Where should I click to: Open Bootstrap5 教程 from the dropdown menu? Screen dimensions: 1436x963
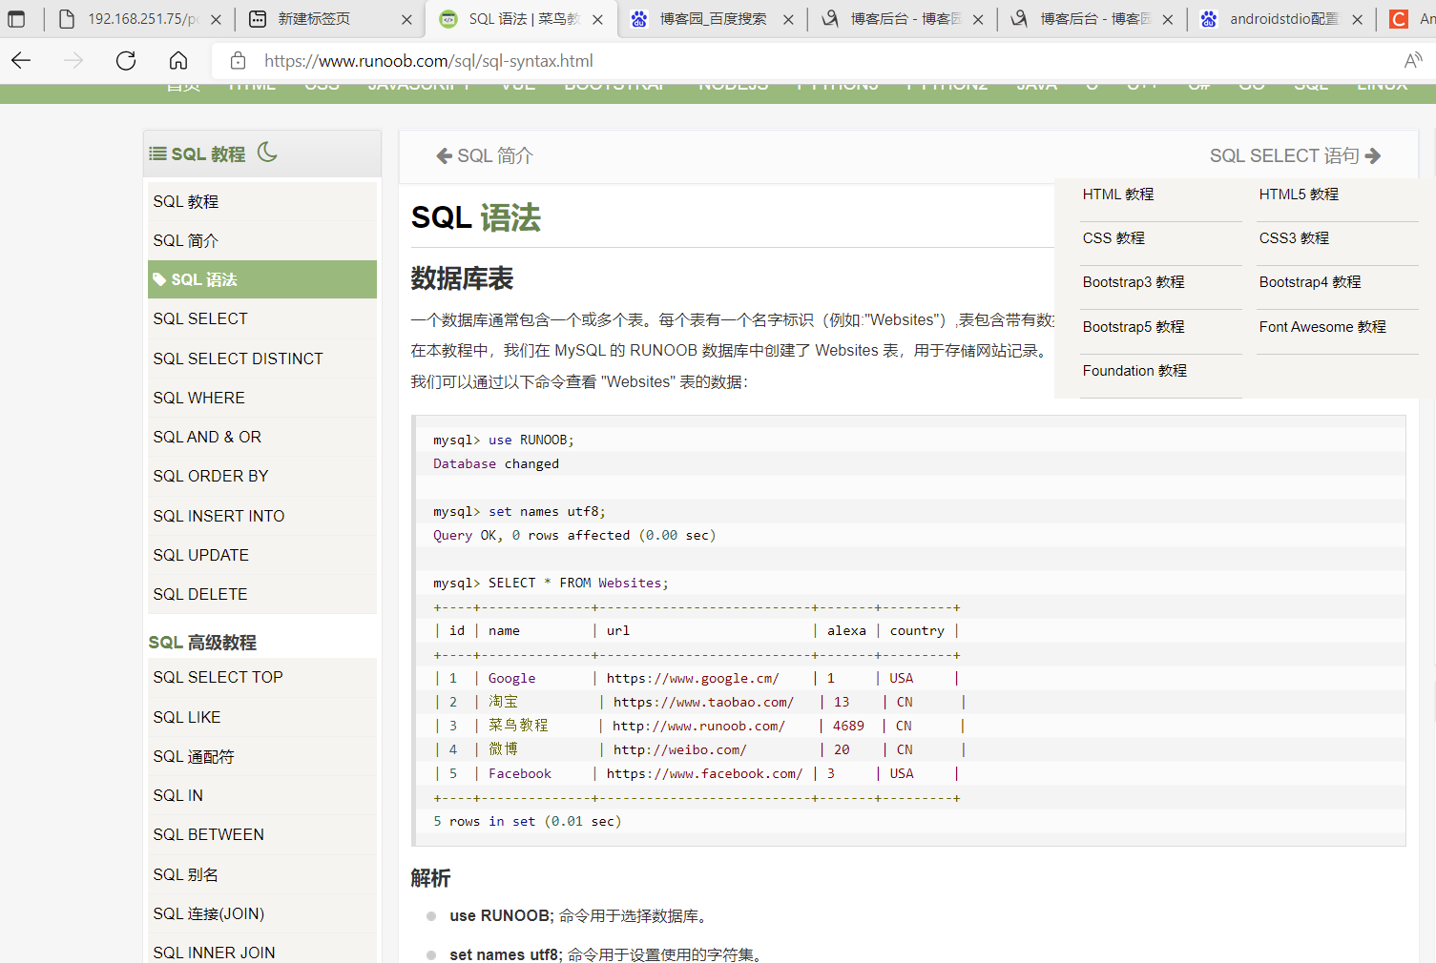tap(1134, 327)
